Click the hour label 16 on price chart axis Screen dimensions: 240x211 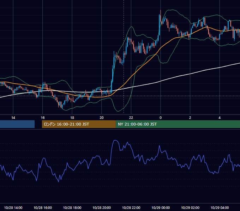pos(43,118)
